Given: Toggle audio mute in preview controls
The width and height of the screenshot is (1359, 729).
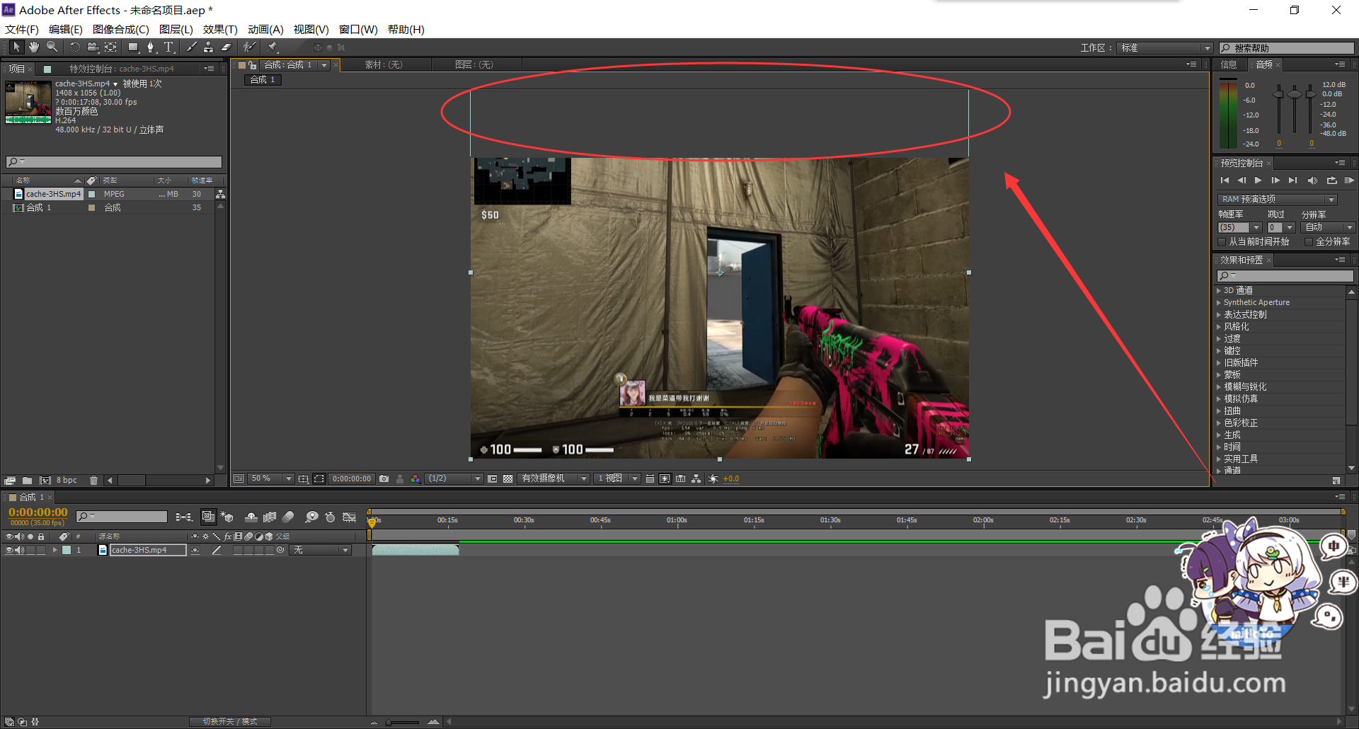Looking at the screenshot, I should [x=1312, y=180].
